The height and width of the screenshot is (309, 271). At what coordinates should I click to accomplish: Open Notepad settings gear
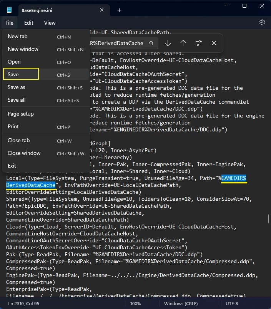(262, 22)
